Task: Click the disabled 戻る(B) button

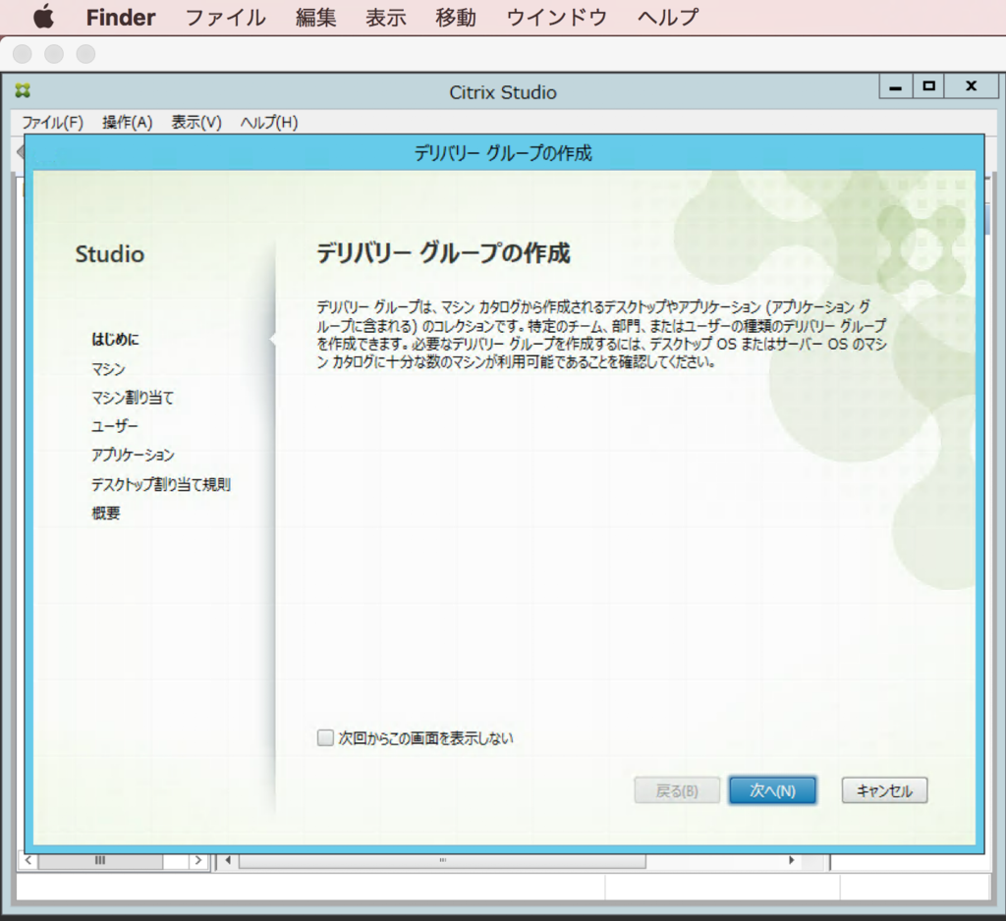Action: pyautogui.click(x=677, y=790)
